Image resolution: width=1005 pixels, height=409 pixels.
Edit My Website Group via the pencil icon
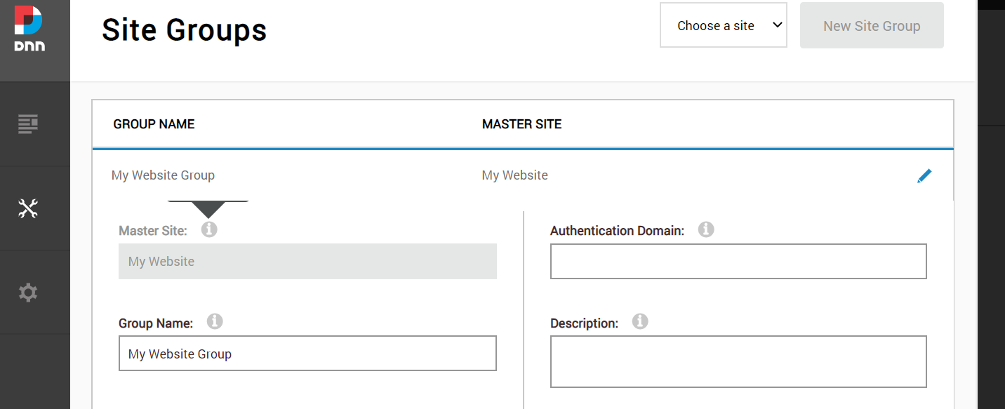[x=924, y=175]
